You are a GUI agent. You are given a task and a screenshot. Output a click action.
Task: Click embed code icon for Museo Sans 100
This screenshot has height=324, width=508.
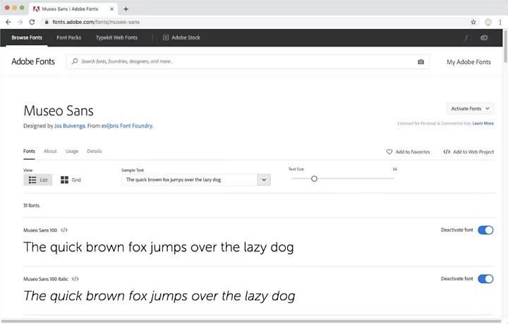[x=64, y=230]
